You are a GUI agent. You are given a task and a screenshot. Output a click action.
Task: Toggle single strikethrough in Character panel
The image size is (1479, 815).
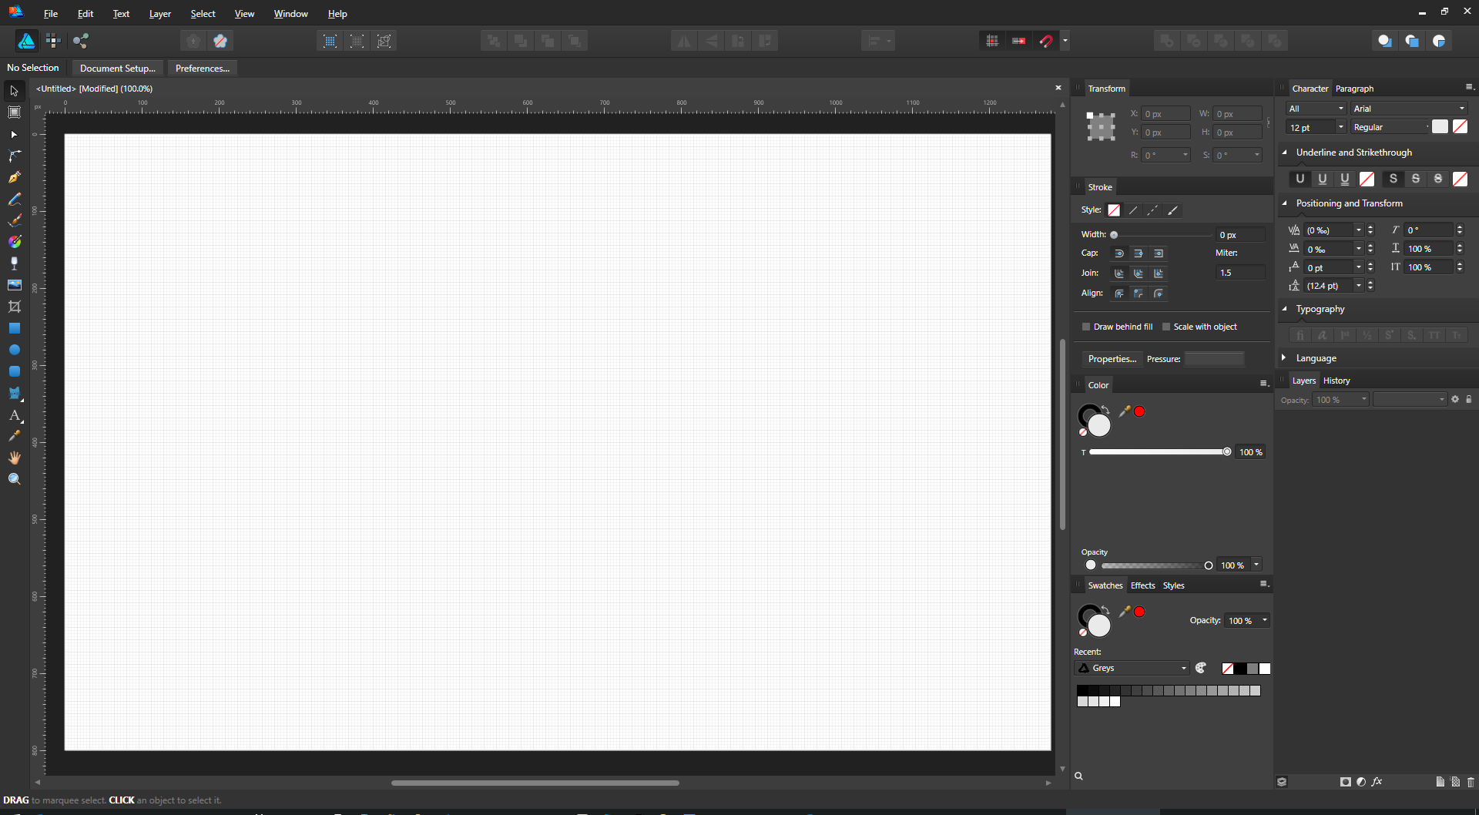[1416, 179]
